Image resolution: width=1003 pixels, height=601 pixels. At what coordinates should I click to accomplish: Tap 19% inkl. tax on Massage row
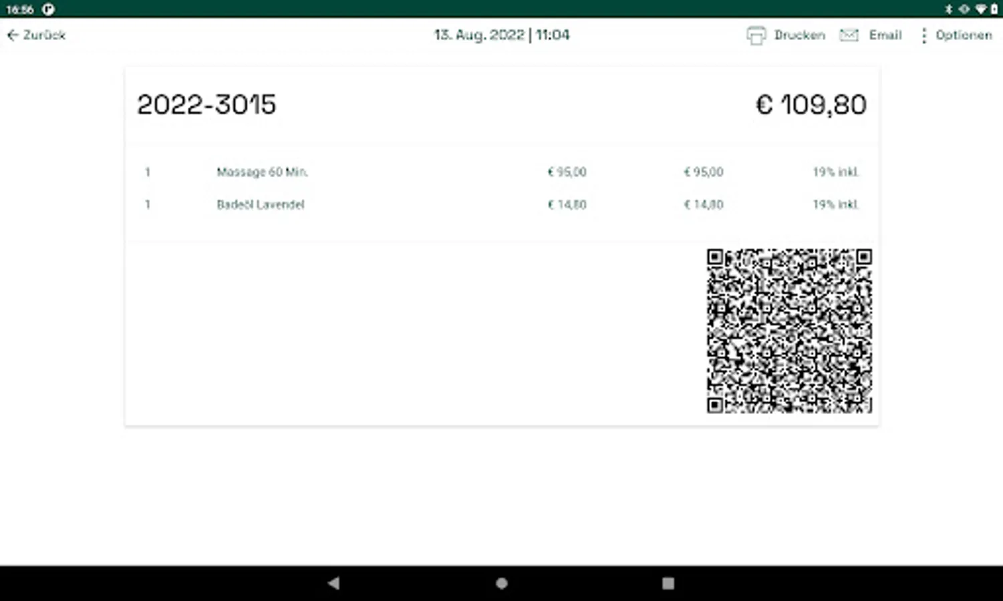(x=836, y=172)
